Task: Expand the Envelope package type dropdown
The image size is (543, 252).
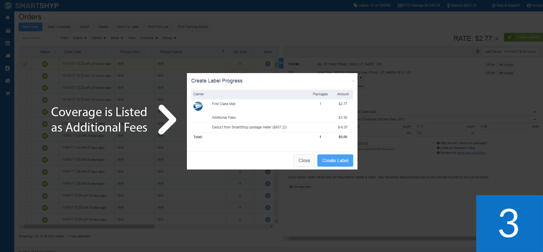Action: [x=535, y=120]
